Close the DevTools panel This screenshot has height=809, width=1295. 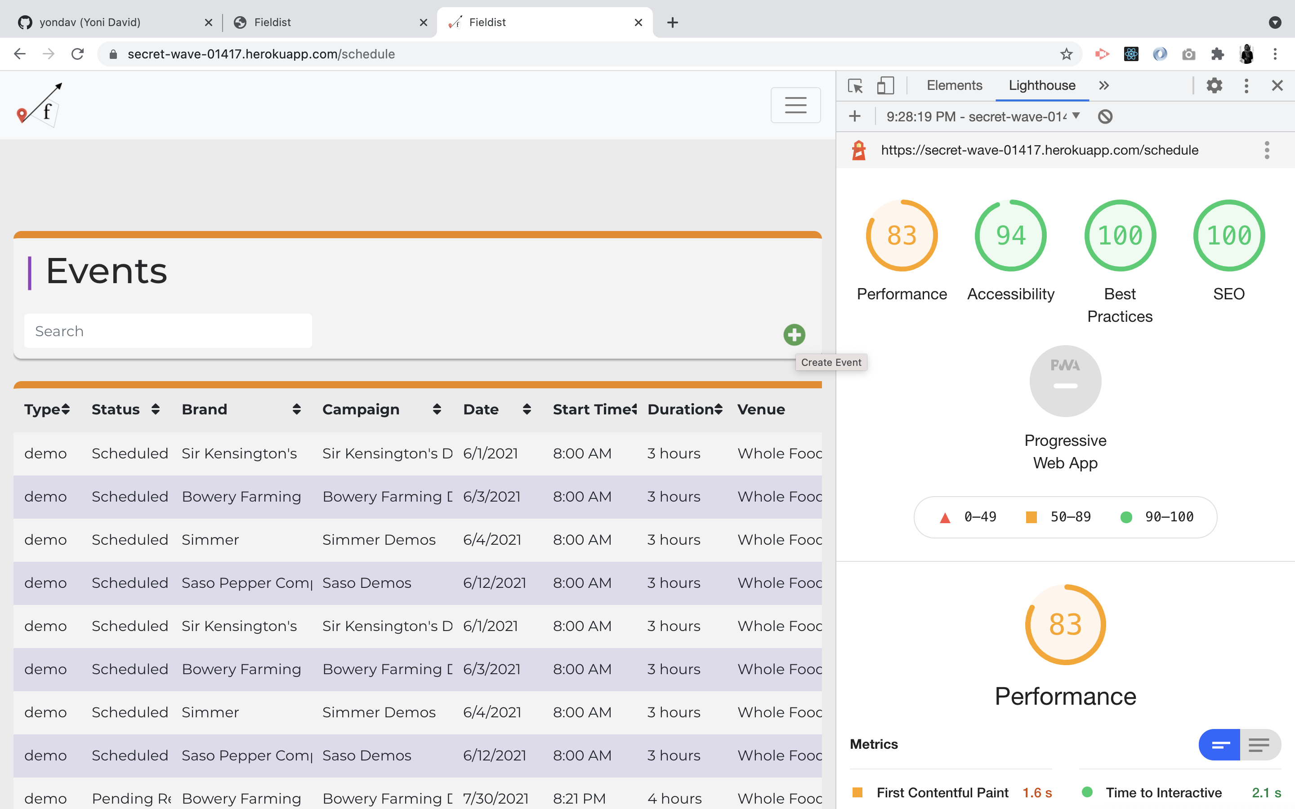[x=1277, y=85]
